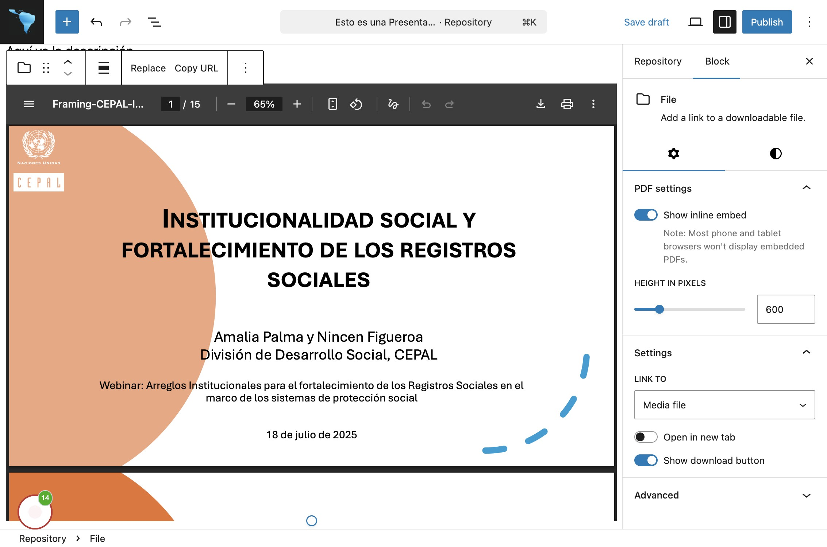Click the PDF draw annotation icon
The image size is (827, 547).
coord(393,104)
